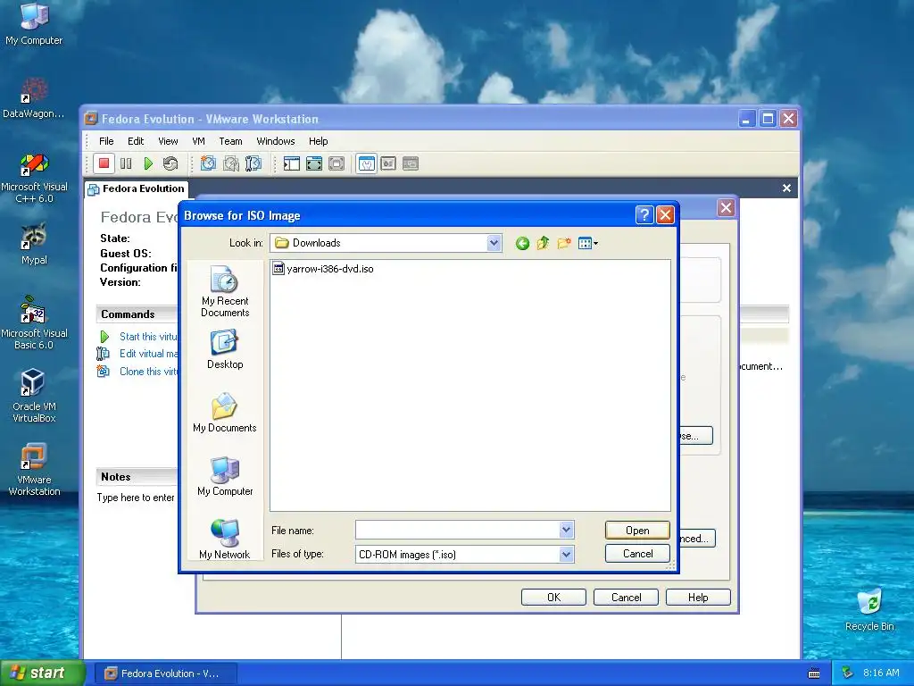914x686 pixels.
Task: Click the Quick Switch toolbar icon
Action: pos(337,164)
